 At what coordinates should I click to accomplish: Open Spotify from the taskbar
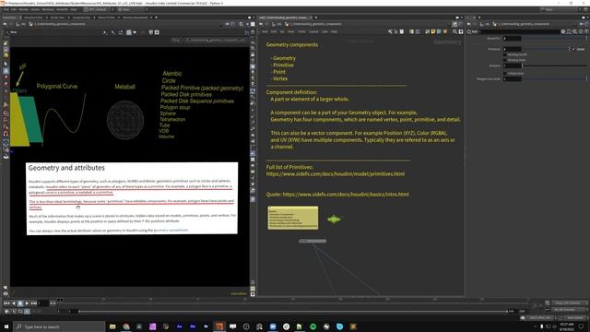tap(313, 326)
